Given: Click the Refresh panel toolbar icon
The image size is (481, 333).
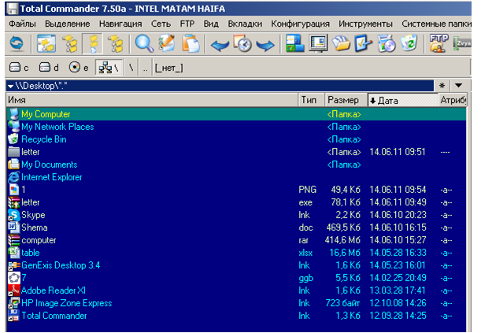Looking at the screenshot, I should (17, 43).
